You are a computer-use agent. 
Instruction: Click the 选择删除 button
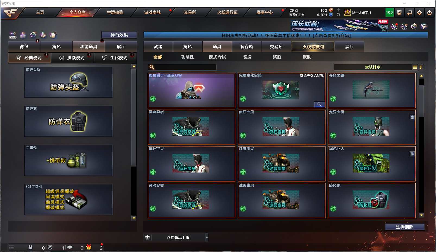pyautogui.click(x=405, y=227)
